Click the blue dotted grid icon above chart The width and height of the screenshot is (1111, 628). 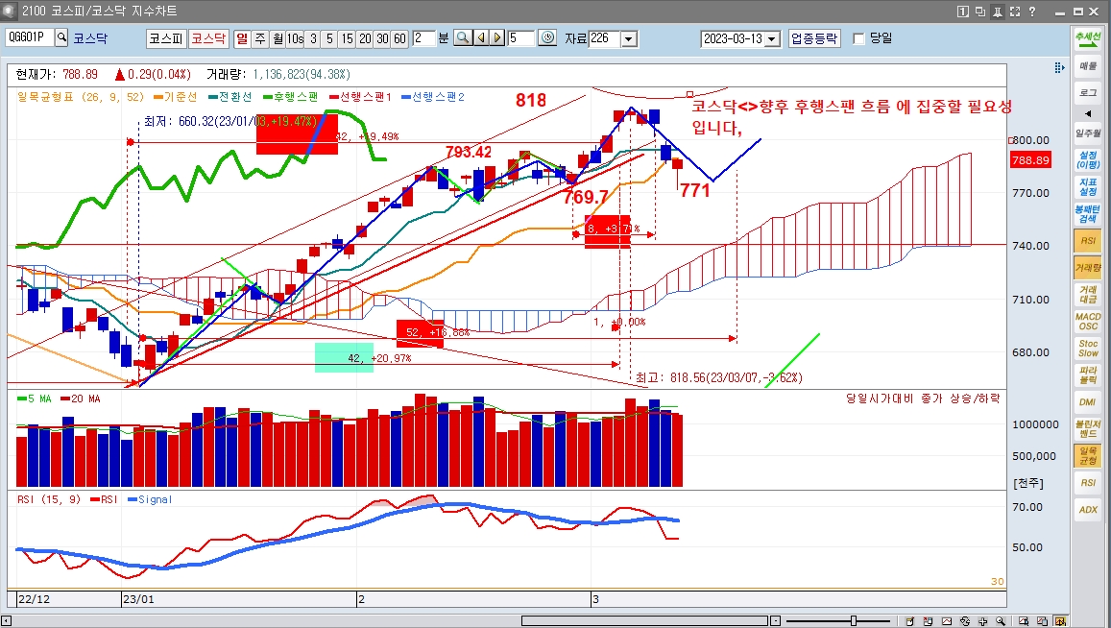(x=1059, y=67)
